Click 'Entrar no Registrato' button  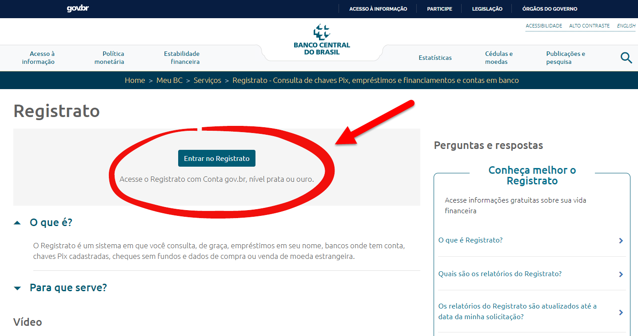click(x=217, y=158)
